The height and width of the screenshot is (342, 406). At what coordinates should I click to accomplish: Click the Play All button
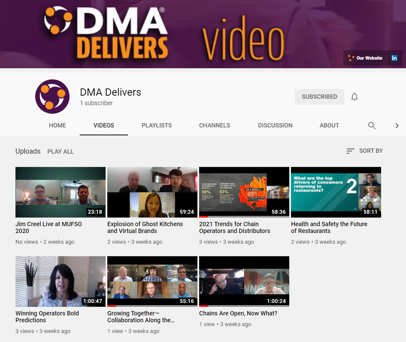61,151
